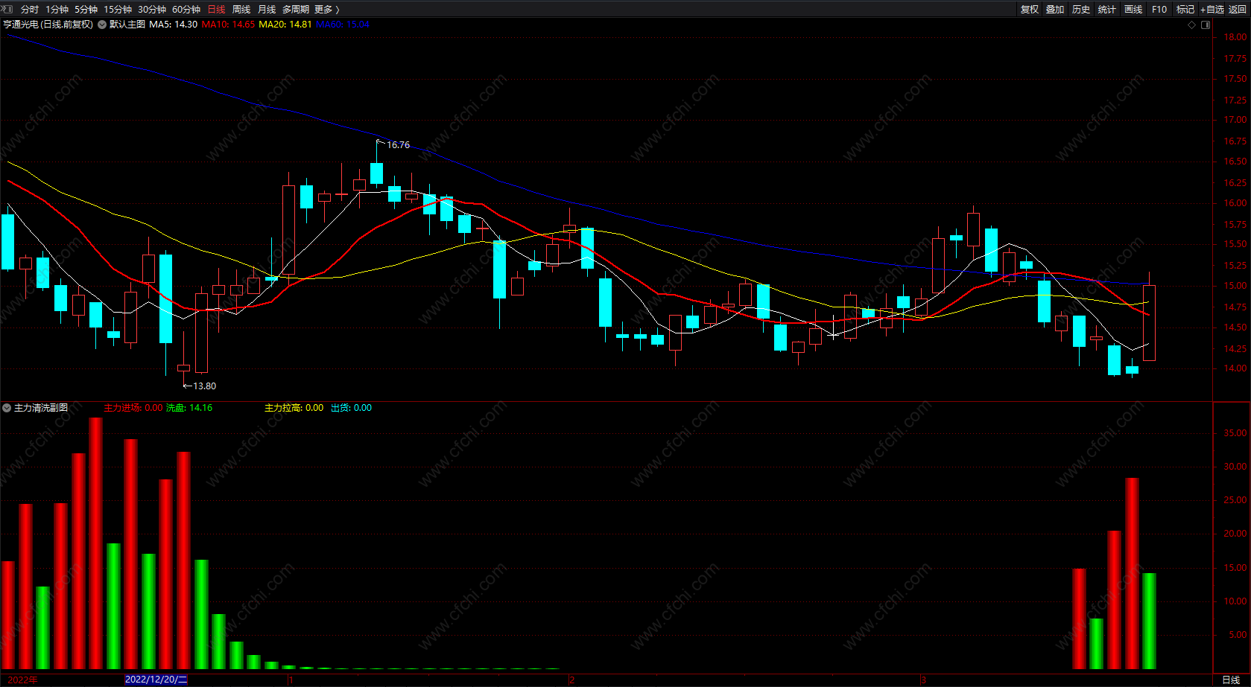Select the 日线 period tab
This screenshot has width=1251, height=687.
coord(216,10)
